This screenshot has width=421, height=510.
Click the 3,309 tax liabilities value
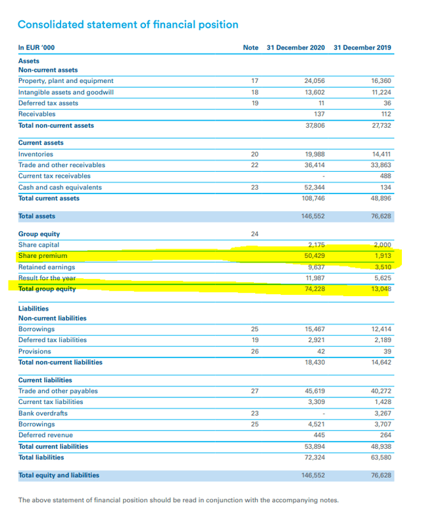316,402
